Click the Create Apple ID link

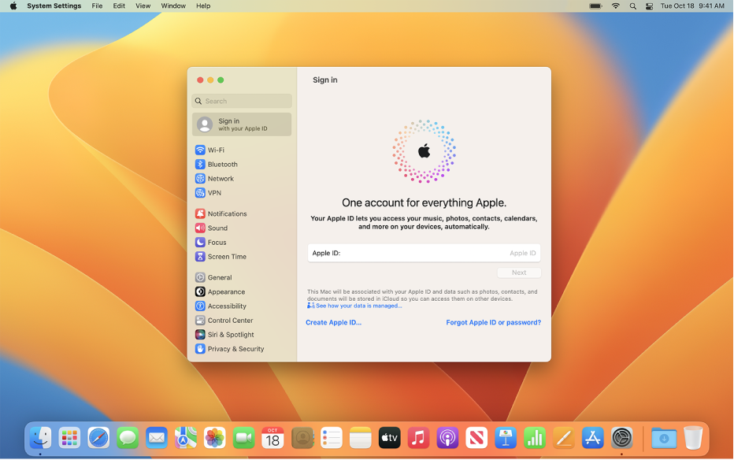tap(332, 322)
